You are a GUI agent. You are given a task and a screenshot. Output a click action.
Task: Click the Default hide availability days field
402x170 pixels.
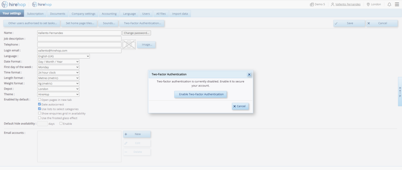42,124
